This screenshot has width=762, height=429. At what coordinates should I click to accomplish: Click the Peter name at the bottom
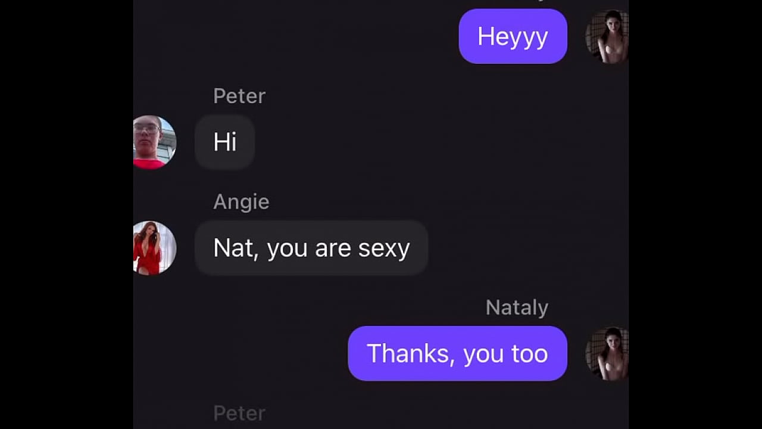pos(239,413)
